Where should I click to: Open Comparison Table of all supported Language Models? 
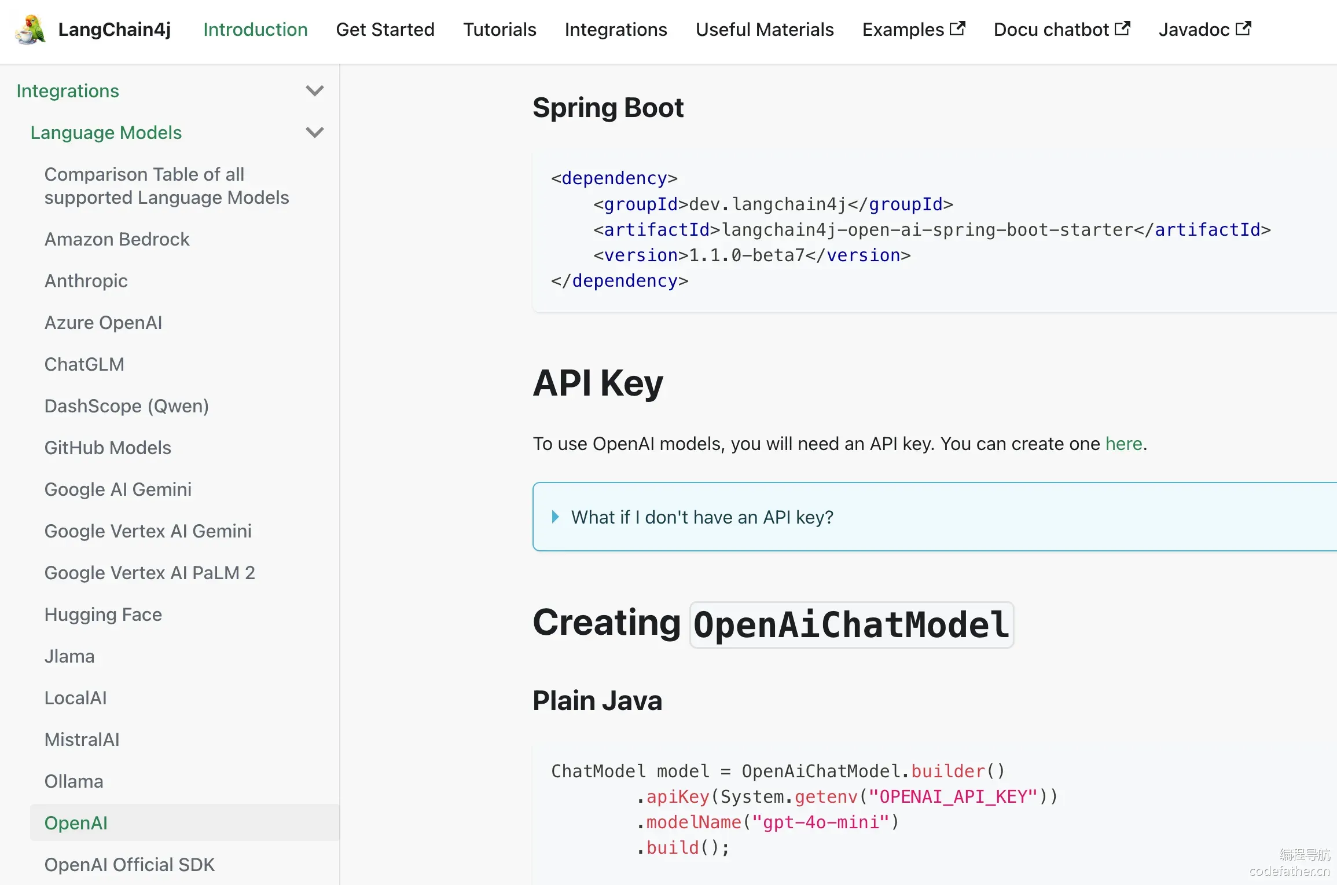pos(167,186)
